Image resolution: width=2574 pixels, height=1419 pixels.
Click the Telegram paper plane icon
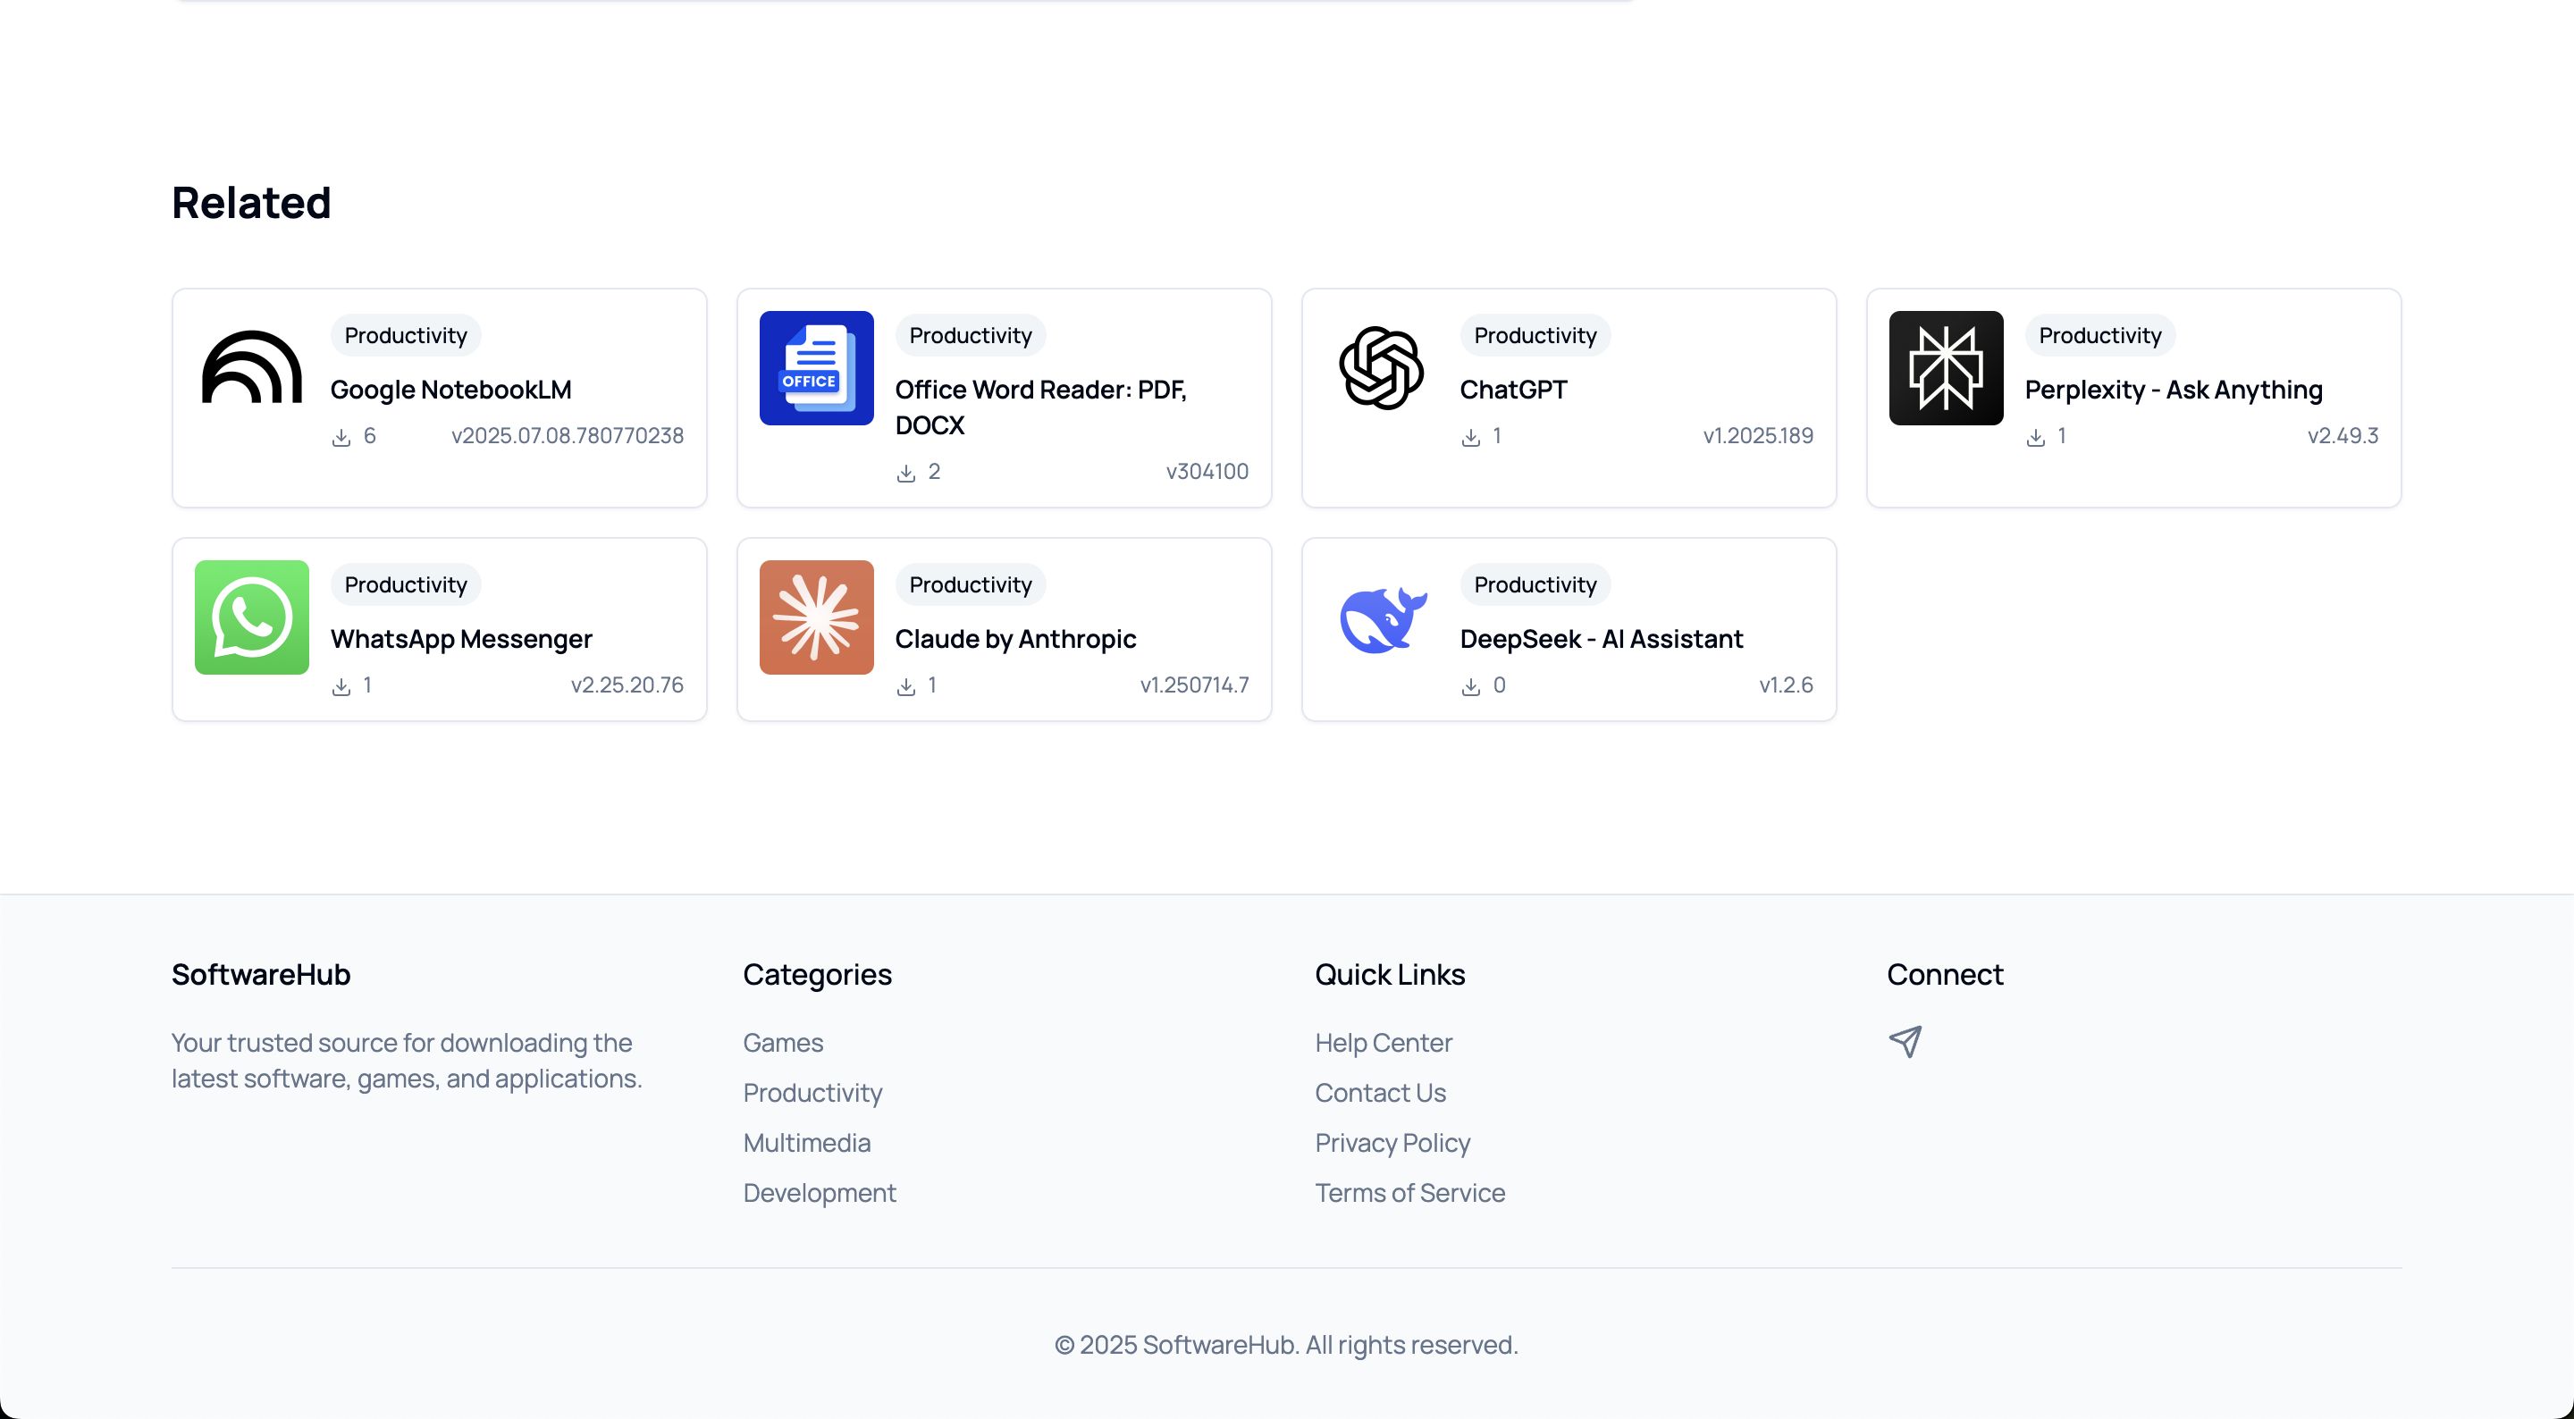pos(1905,1041)
